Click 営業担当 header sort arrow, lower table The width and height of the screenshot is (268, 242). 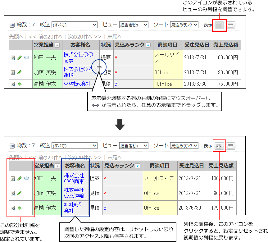pos(57,166)
